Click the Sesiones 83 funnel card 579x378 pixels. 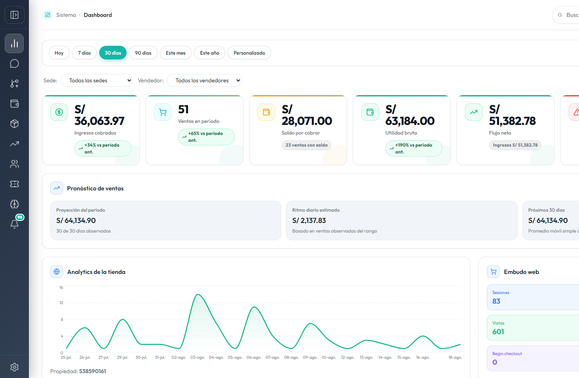point(533,297)
